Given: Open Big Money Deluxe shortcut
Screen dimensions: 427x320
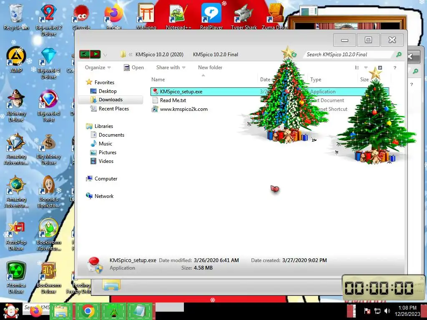Looking at the screenshot, I should pyautogui.click(x=48, y=149).
